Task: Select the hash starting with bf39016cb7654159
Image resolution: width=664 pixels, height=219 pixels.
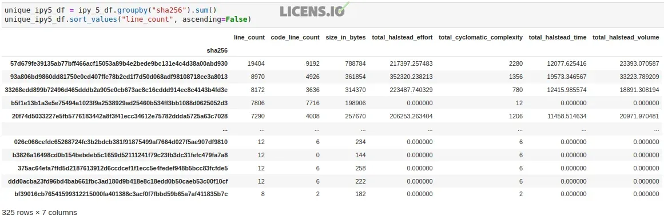Action: 121,194
